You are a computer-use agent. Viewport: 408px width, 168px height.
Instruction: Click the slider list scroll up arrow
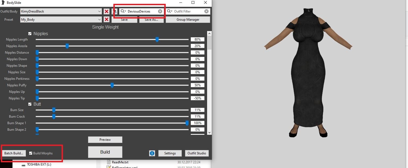pos(209,33)
